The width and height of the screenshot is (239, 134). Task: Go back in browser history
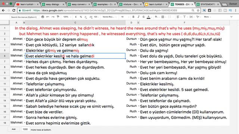click(3, 10)
